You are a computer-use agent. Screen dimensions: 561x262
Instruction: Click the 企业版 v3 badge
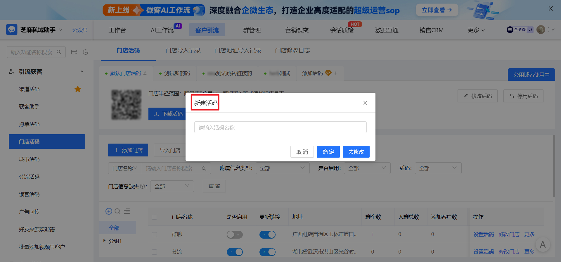pos(520,30)
